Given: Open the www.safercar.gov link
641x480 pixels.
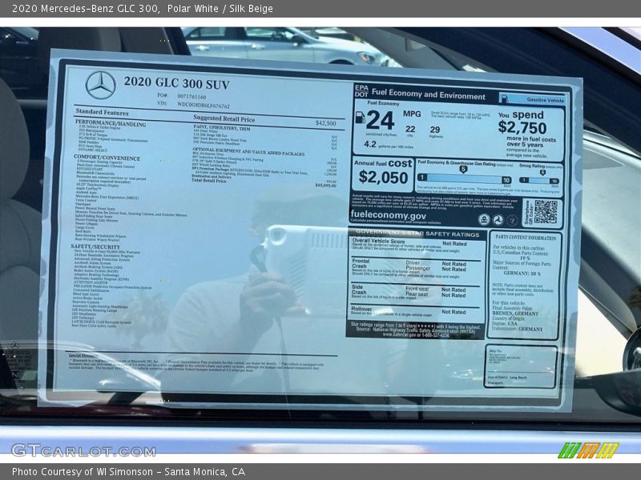Looking at the screenshot, I should click(399, 334).
